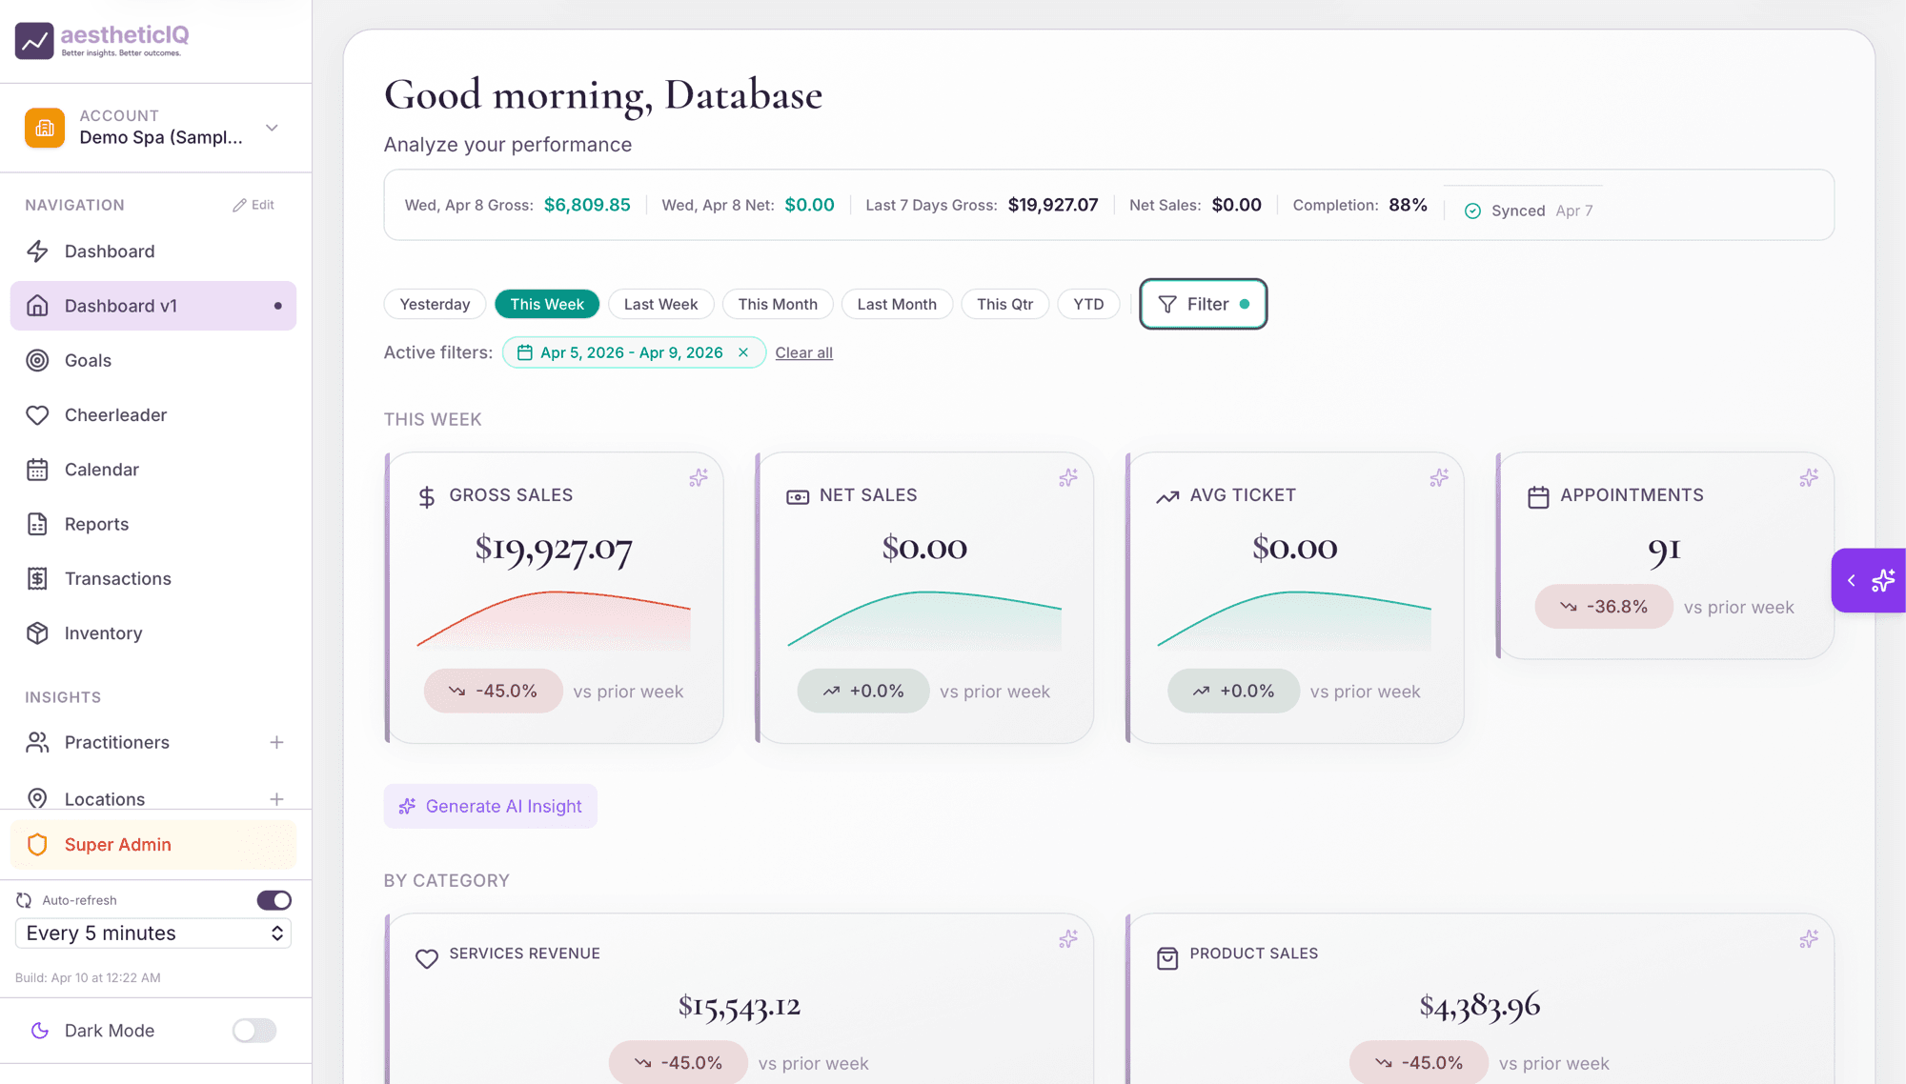Click the aestheticIQ logo icon
This screenshot has height=1084, width=1906.
point(34,40)
